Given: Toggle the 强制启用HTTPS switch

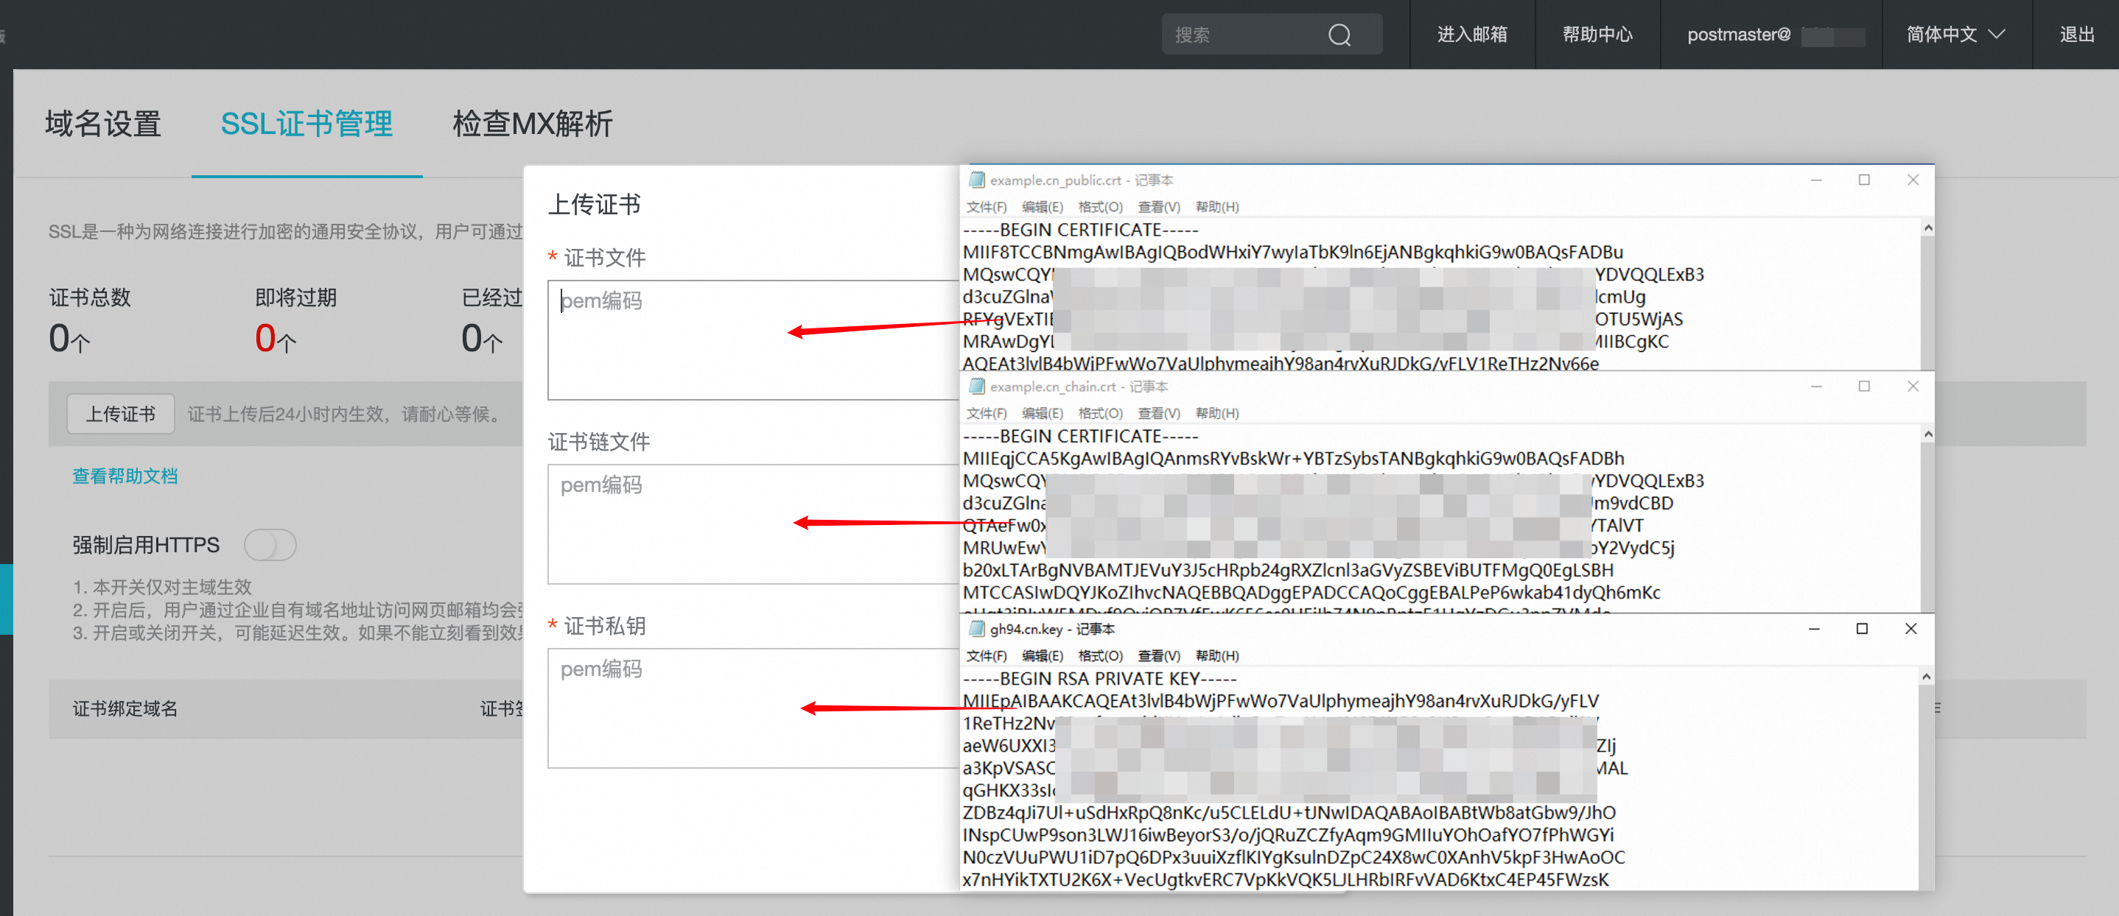Looking at the screenshot, I should 270,545.
